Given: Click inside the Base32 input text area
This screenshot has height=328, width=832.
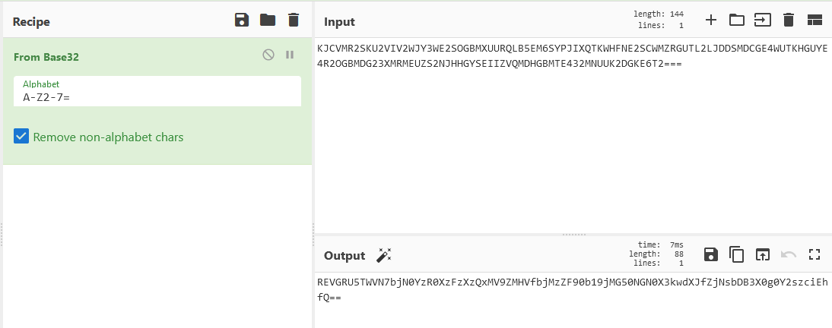Looking at the screenshot, I should [570, 137].
